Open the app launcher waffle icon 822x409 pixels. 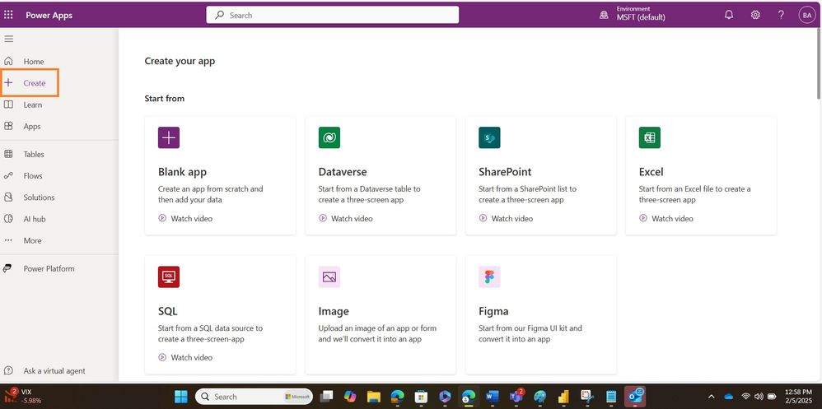8,15
